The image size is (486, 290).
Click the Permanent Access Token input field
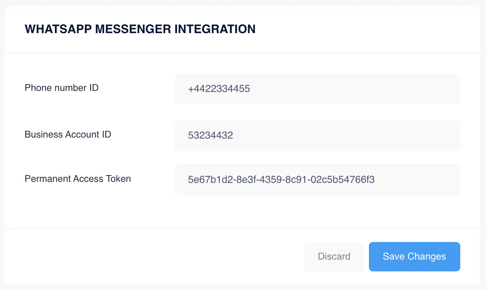coord(317,179)
